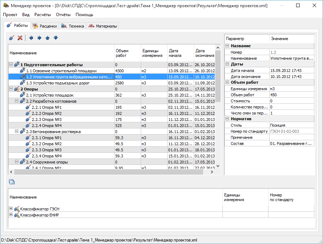This screenshot has height=244, width=323.
Task: Select row 2.2.3 Опора №3
Action: (x=112, y=119)
